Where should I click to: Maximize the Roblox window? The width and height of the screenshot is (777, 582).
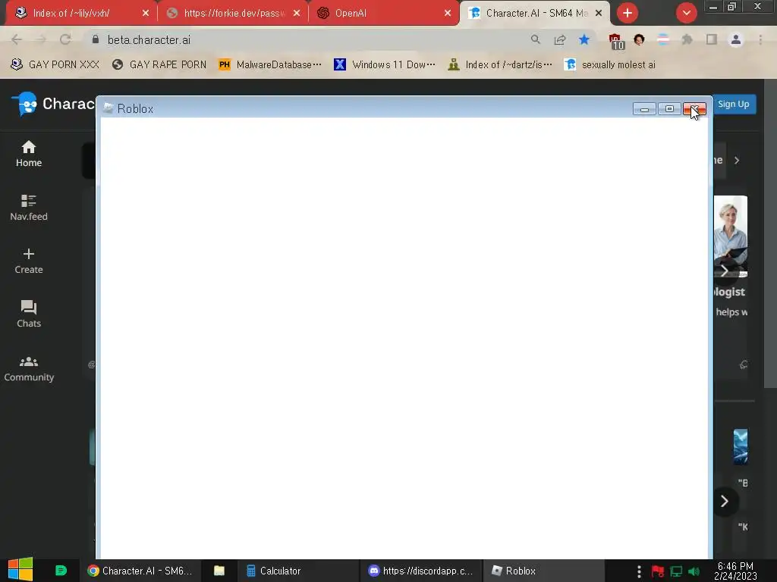point(669,109)
